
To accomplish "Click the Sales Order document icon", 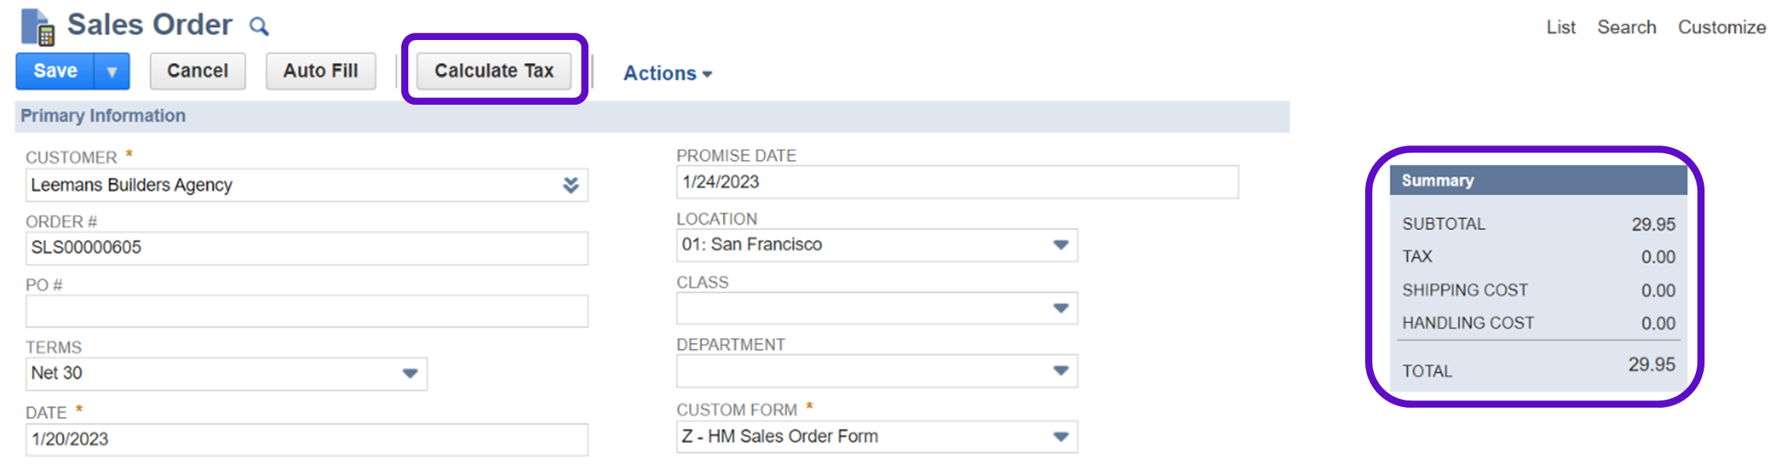I will pos(38,27).
